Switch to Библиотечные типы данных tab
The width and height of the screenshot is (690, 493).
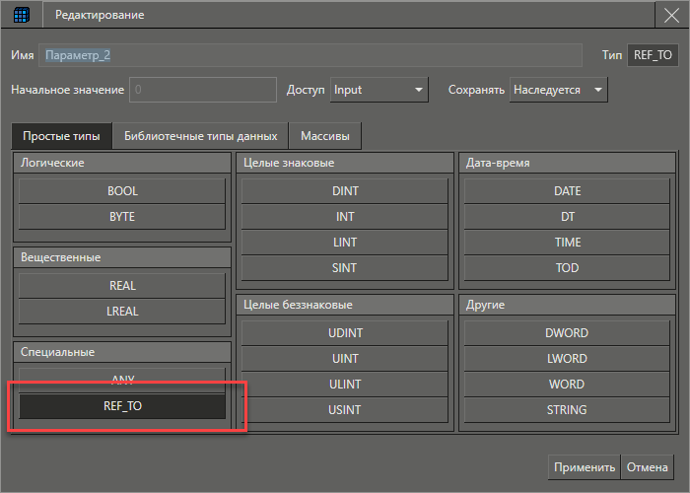pos(201,135)
